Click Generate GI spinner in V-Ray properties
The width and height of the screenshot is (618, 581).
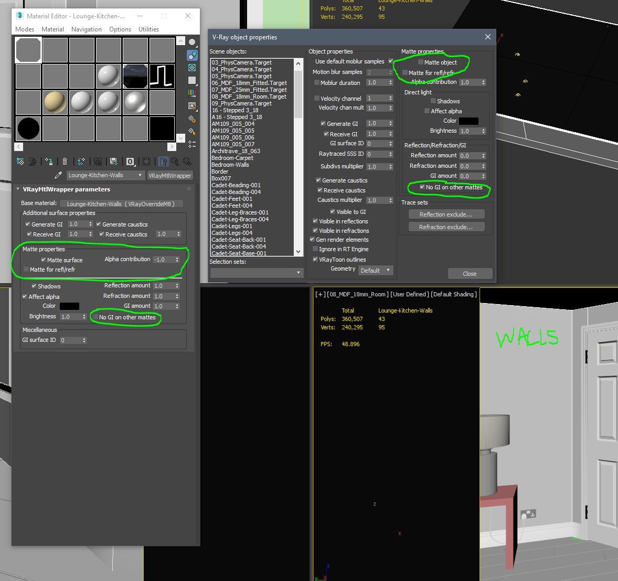391,123
